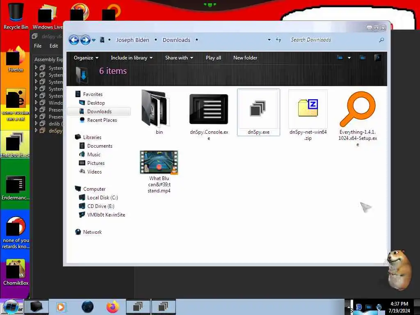Expand the dnSpy node in dnSpy Assembly Explorer
This screenshot has height=315, width=420.
pyautogui.click(x=36, y=130)
